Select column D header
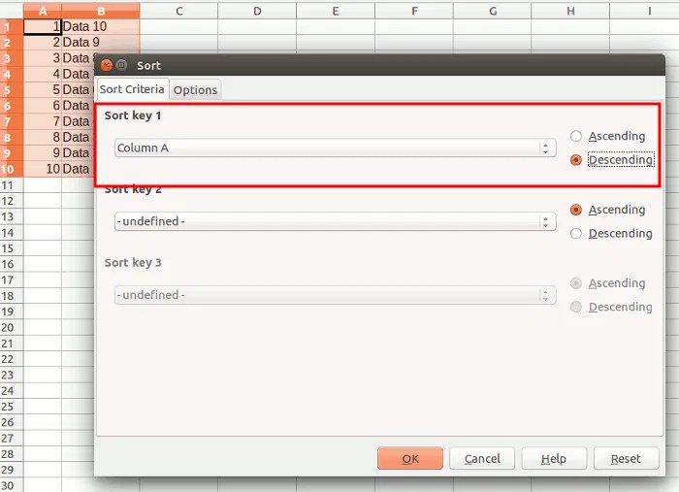The height and width of the screenshot is (492, 679). click(x=257, y=11)
